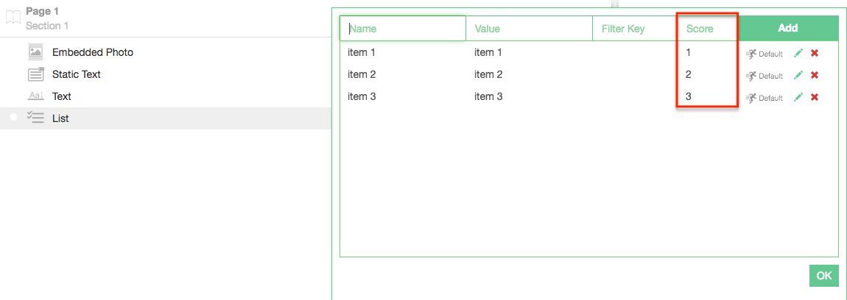This screenshot has height=300, width=847.
Task: Select the List element row
Action: tap(60, 118)
